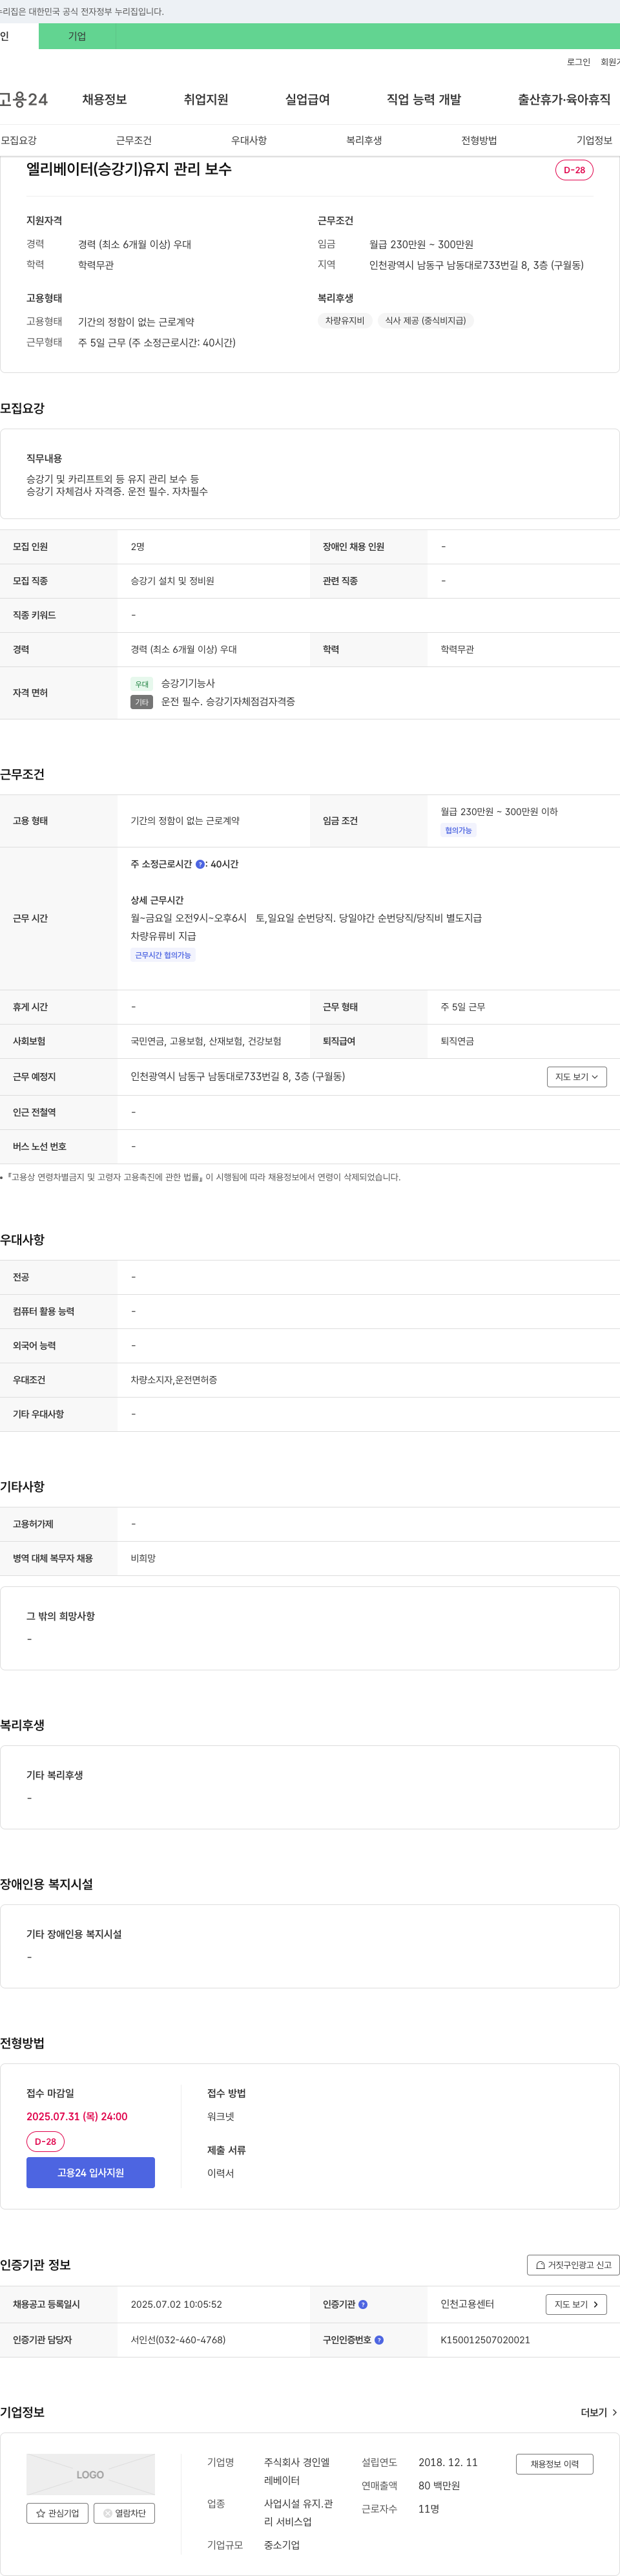This screenshot has height=2576, width=620.
Task: Click the 퇴직연금 value
Action: 457,1041
